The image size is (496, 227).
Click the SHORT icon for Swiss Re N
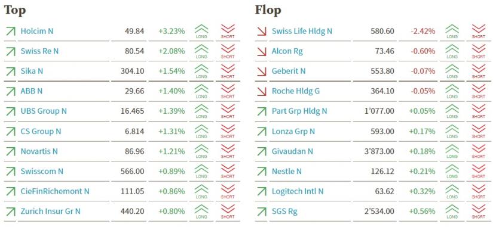click(228, 51)
